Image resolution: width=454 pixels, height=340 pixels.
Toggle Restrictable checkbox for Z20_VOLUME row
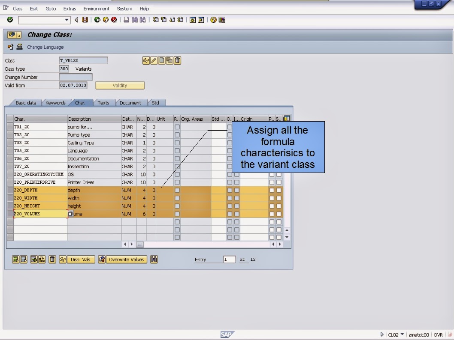(x=177, y=214)
